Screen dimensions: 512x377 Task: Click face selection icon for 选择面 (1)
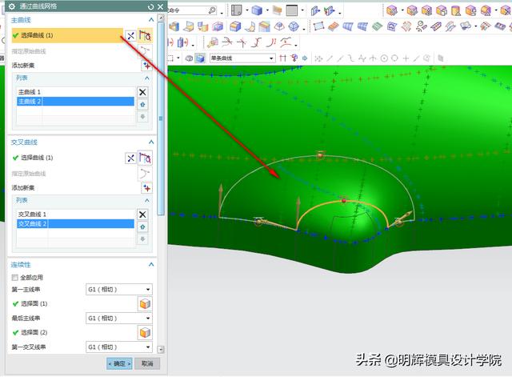click(x=145, y=304)
